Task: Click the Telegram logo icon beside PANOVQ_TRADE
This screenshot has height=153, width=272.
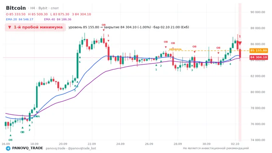Action: click(8, 148)
